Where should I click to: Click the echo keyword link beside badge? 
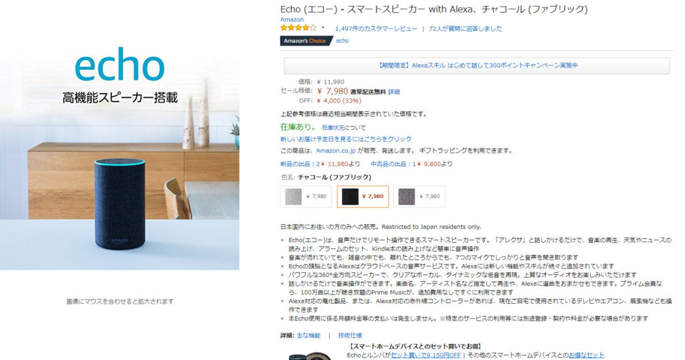coord(342,41)
